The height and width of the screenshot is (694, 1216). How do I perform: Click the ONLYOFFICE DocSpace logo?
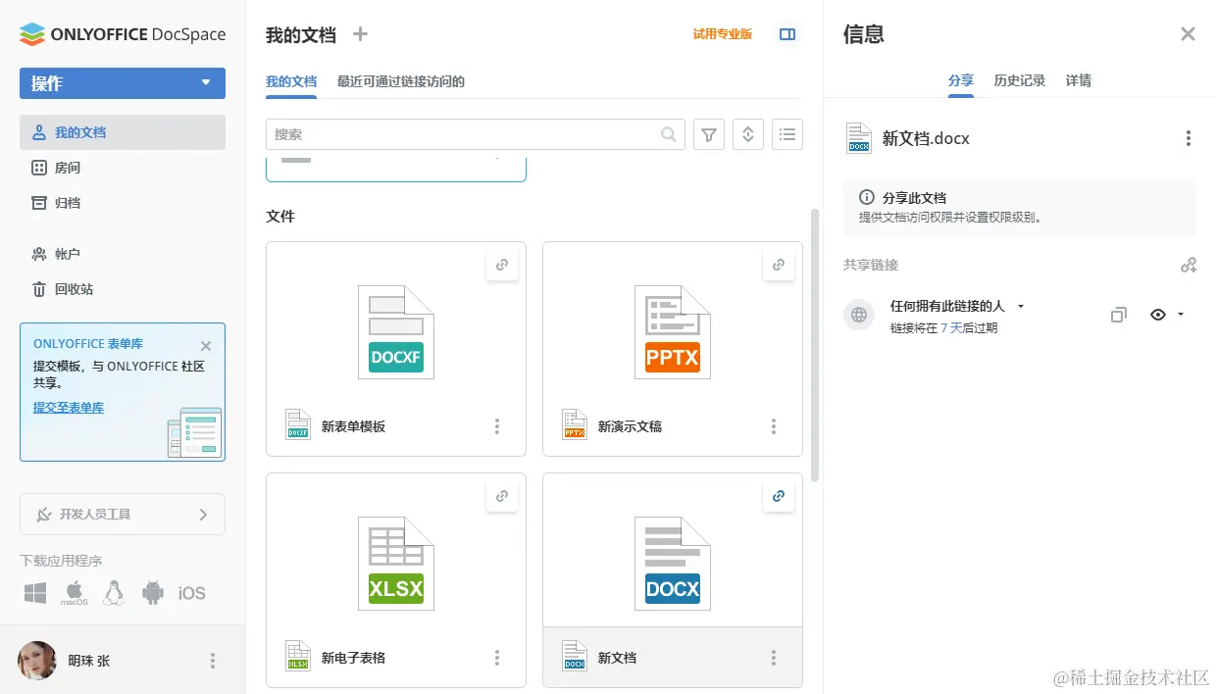[x=123, y=34]
